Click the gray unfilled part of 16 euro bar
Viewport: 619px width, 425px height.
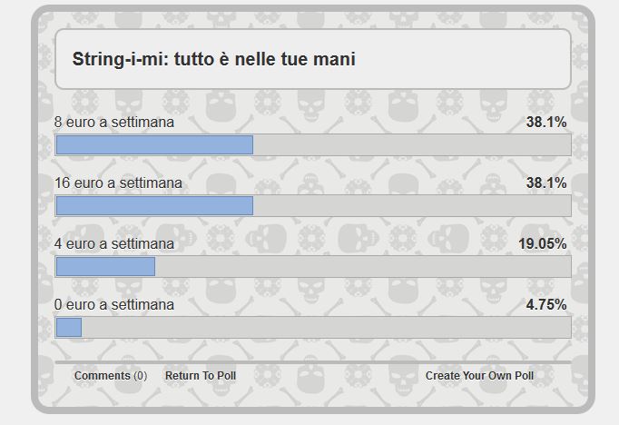click(411, 206)
